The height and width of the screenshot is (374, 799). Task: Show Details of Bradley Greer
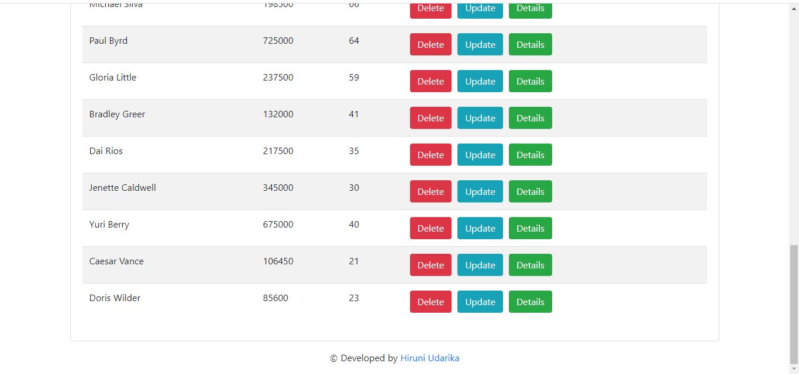pyautogui.click(x=531, y=118)
